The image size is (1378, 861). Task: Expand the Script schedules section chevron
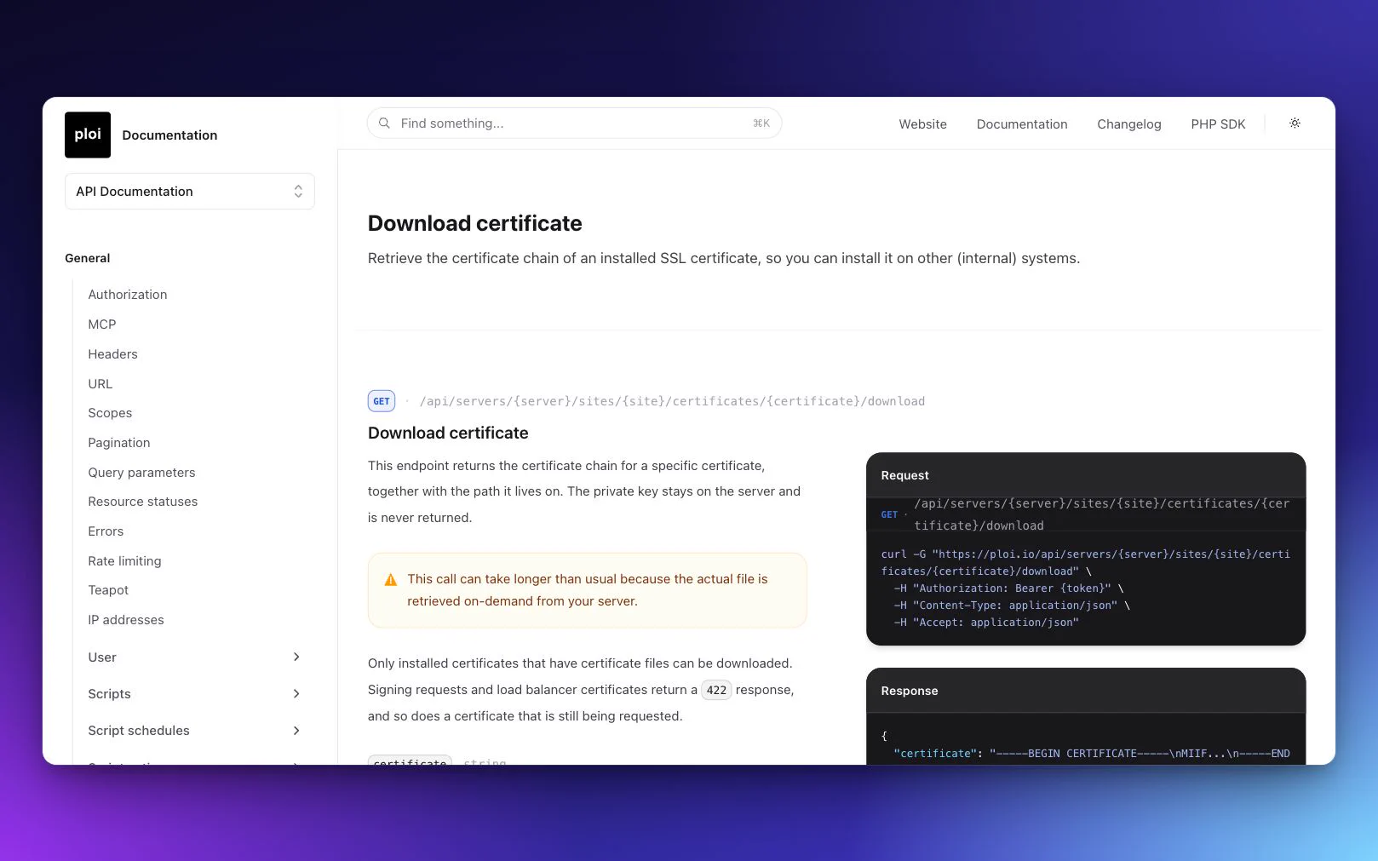click(296, 731)
